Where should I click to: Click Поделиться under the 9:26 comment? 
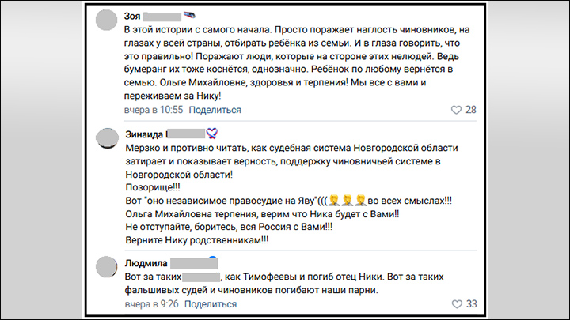211,304
